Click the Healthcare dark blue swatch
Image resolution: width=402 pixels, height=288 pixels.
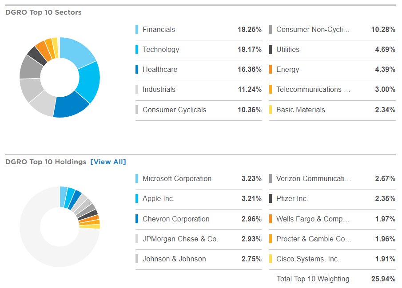pyautogui.click(x=137, y=70)
